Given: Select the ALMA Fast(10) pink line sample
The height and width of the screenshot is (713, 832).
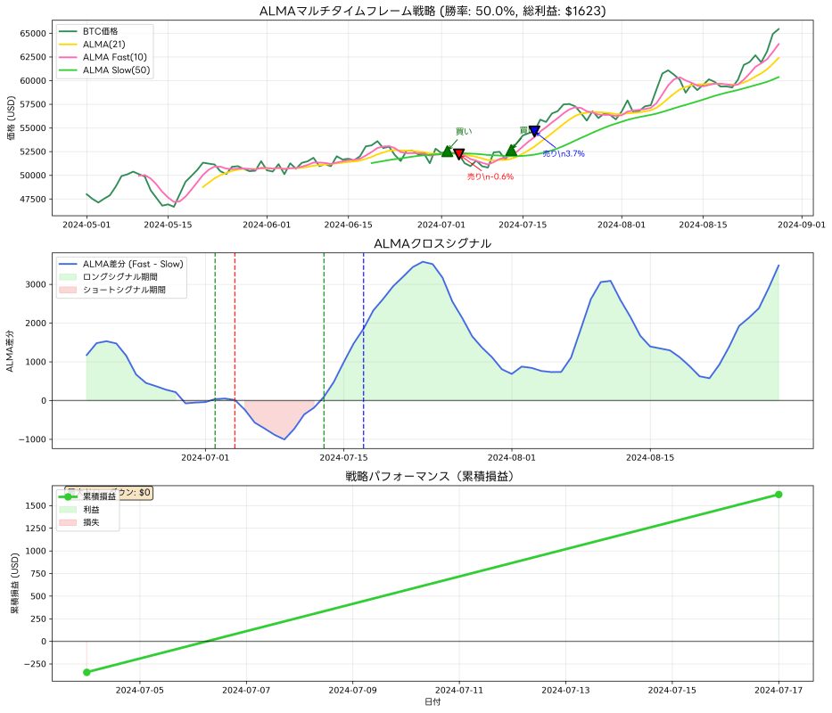Looking at the screenshot, I should click(x=70, y=56).
